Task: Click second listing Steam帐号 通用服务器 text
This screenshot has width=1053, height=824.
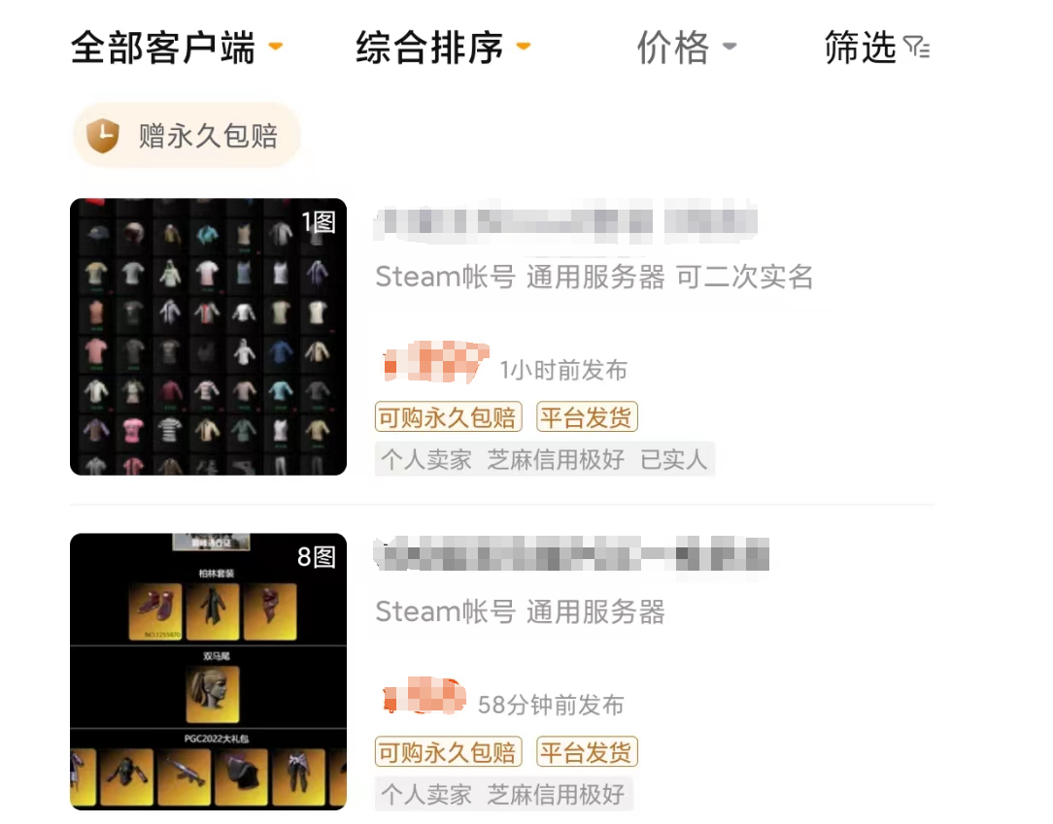Action: tap(521, 611)
